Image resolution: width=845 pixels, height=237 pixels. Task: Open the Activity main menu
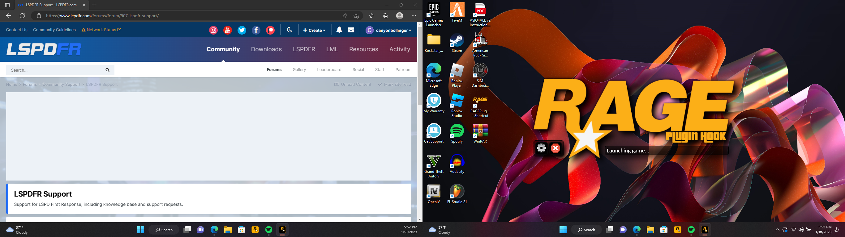point(400,49)
